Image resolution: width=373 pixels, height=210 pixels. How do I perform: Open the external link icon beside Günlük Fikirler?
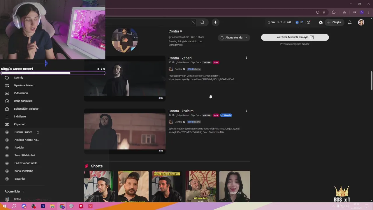coord(38,132)
